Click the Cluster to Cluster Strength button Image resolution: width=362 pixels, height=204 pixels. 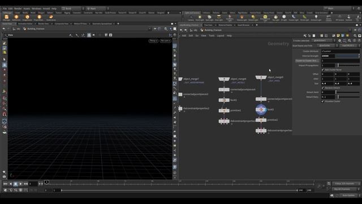tap(307, 61)
